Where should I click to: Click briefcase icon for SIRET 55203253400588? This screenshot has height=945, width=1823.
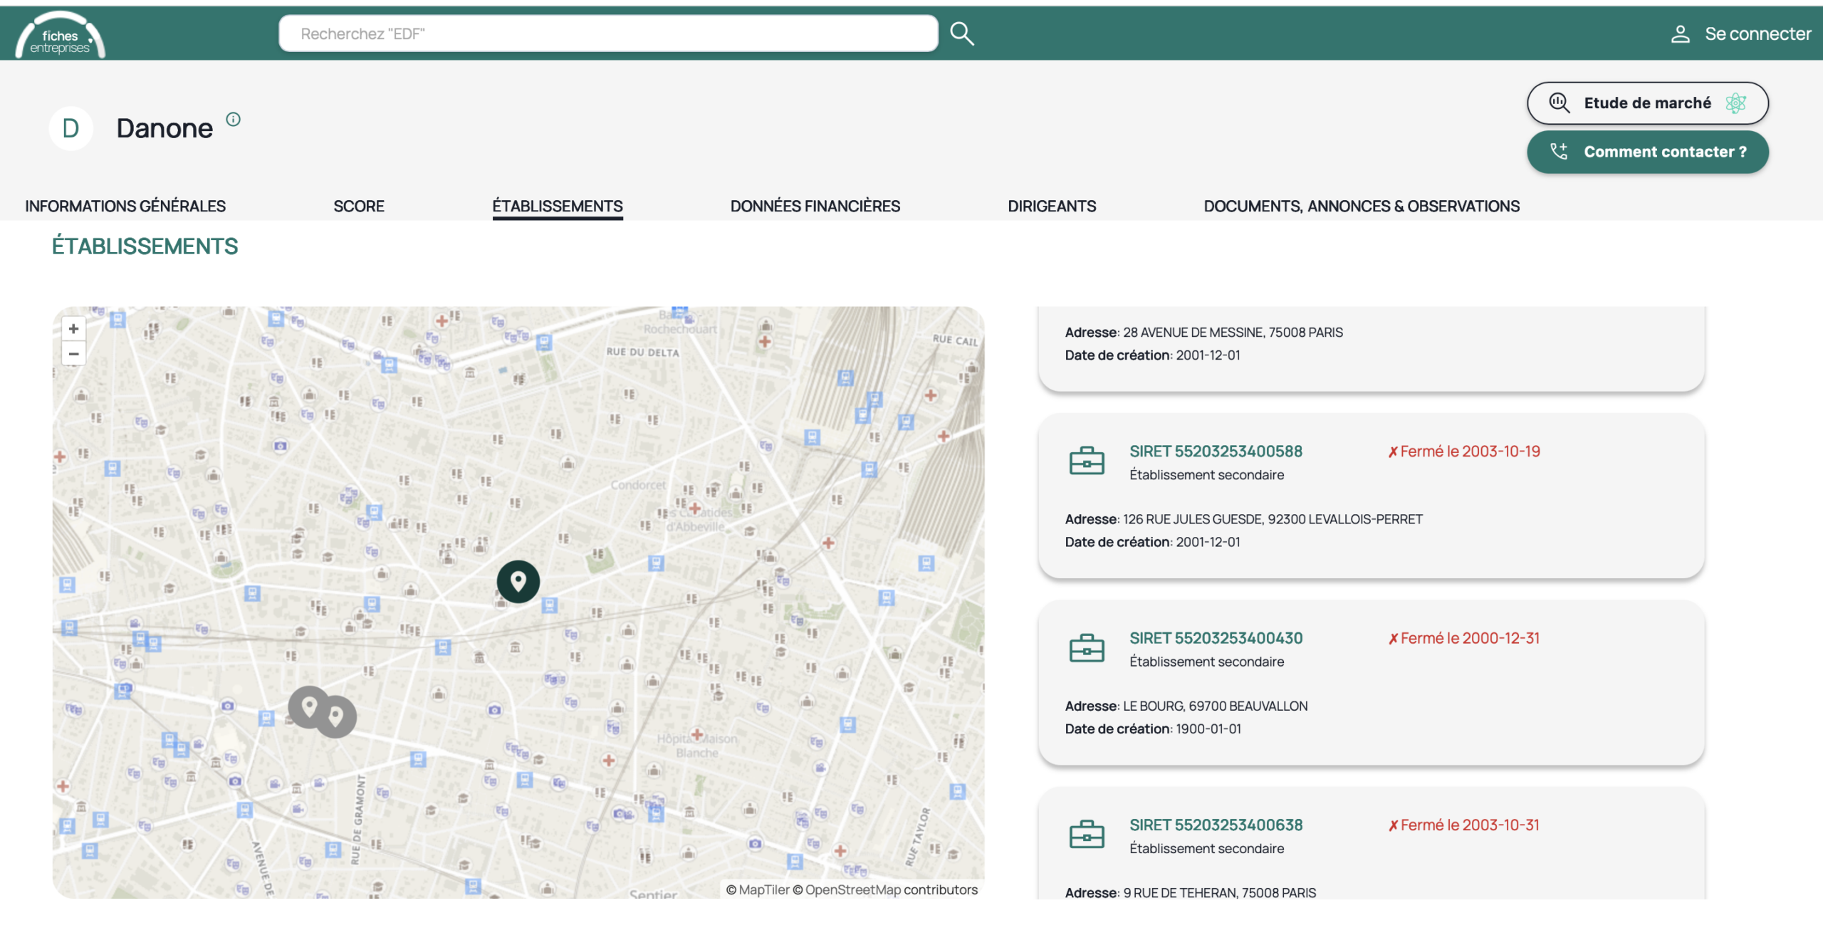pyautogui.click(x=1086, y=461)
